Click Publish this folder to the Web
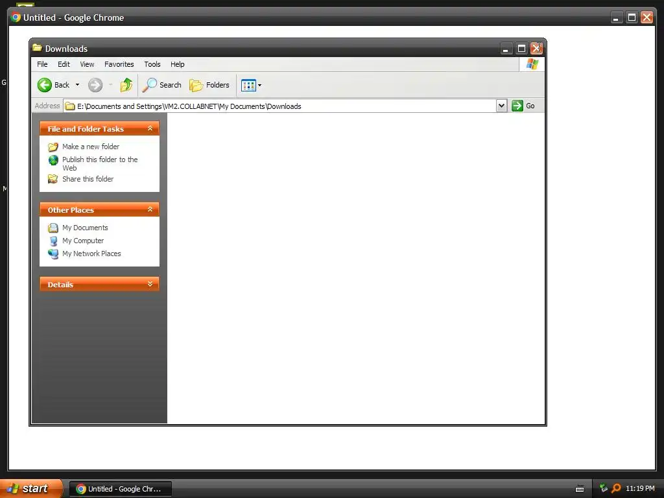Screen dimensions: 664x498 coord(100,163)
